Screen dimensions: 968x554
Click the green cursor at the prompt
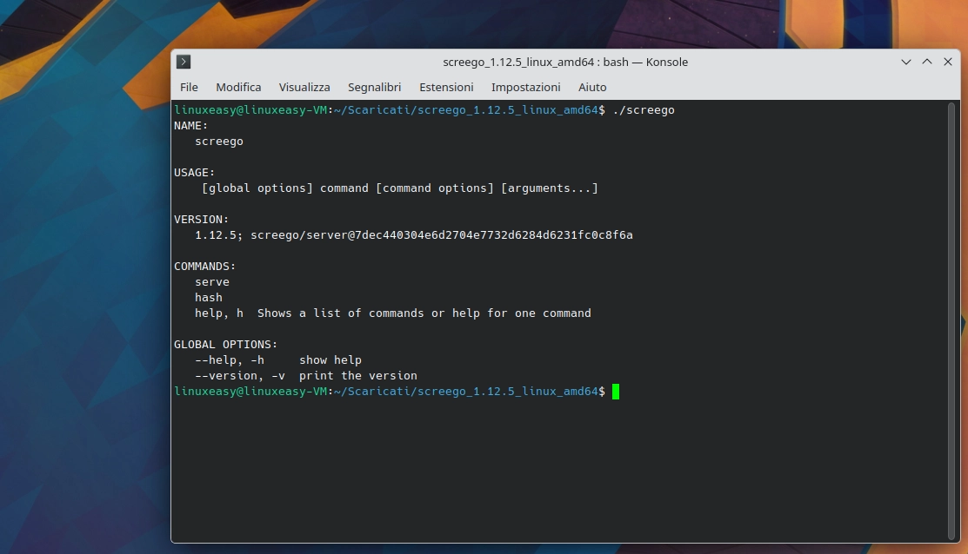[616, 392]
